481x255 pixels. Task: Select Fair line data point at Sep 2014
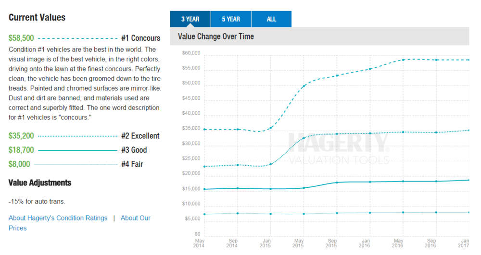click(x=238, y=213)
